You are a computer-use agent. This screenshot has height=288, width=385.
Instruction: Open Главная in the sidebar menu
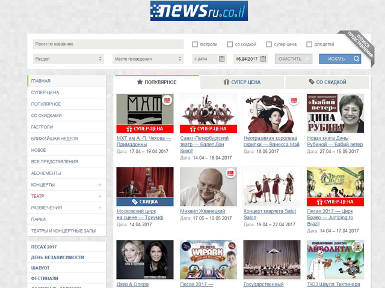pos(67,81)
